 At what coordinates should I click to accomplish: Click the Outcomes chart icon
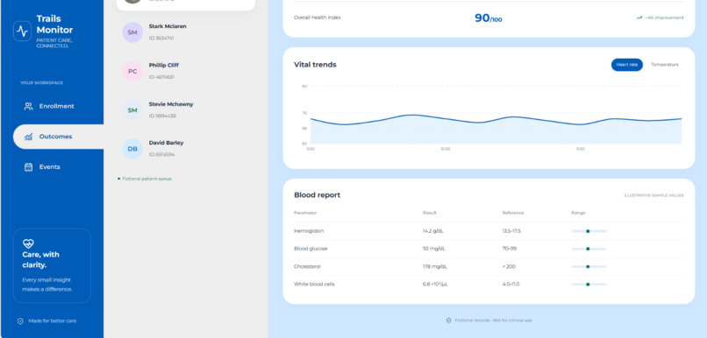pos(28,137)
